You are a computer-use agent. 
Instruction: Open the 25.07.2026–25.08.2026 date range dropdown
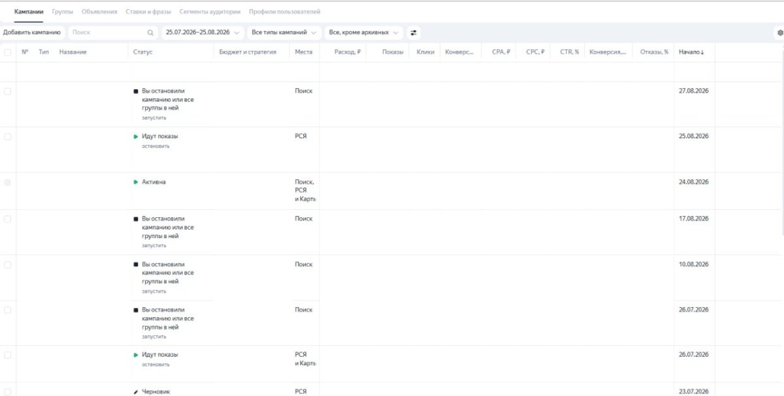203,32
